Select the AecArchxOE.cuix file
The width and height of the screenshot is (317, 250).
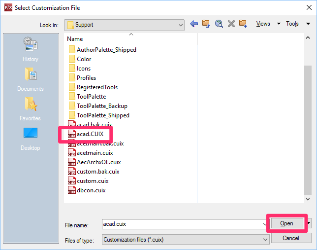click(94, 162)
